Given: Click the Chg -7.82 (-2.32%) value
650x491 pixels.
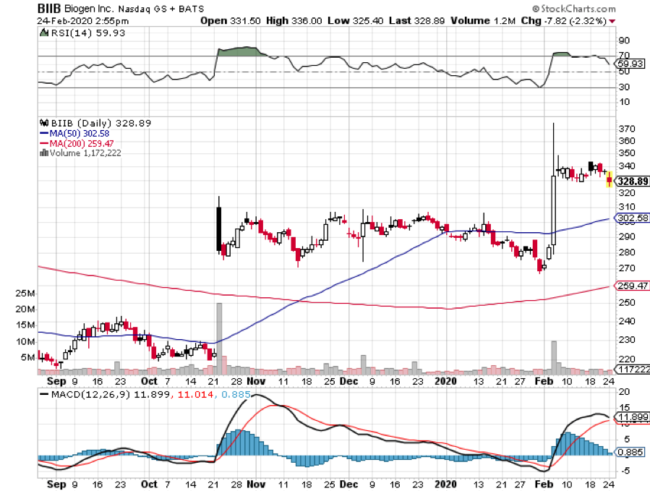Looking at the screenshot, I should point(564,21).
